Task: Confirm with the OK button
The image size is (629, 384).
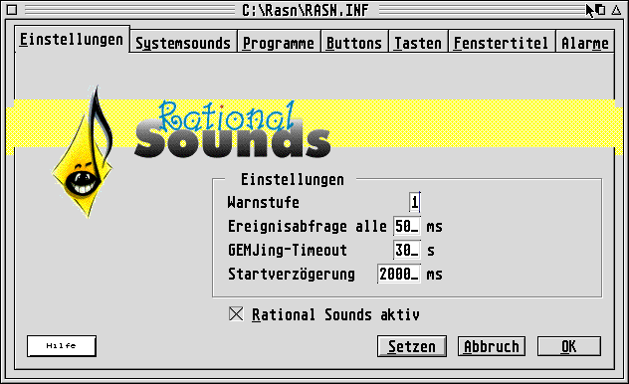Action: tap(569, 346)
